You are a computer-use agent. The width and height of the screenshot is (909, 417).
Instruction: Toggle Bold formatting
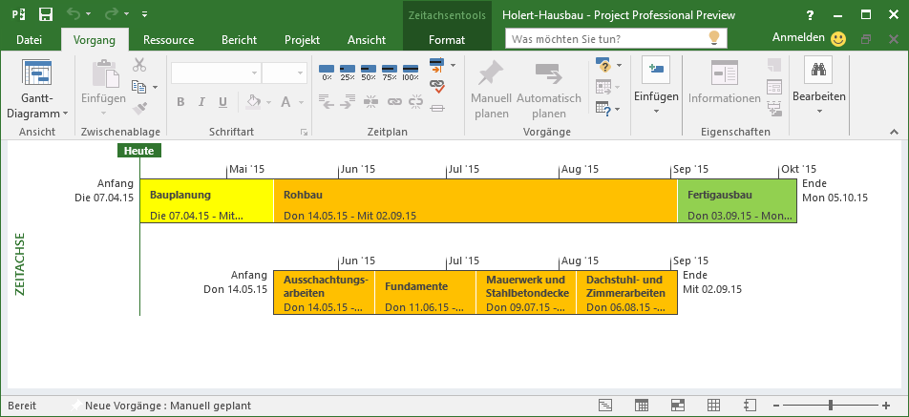[180, 102]
